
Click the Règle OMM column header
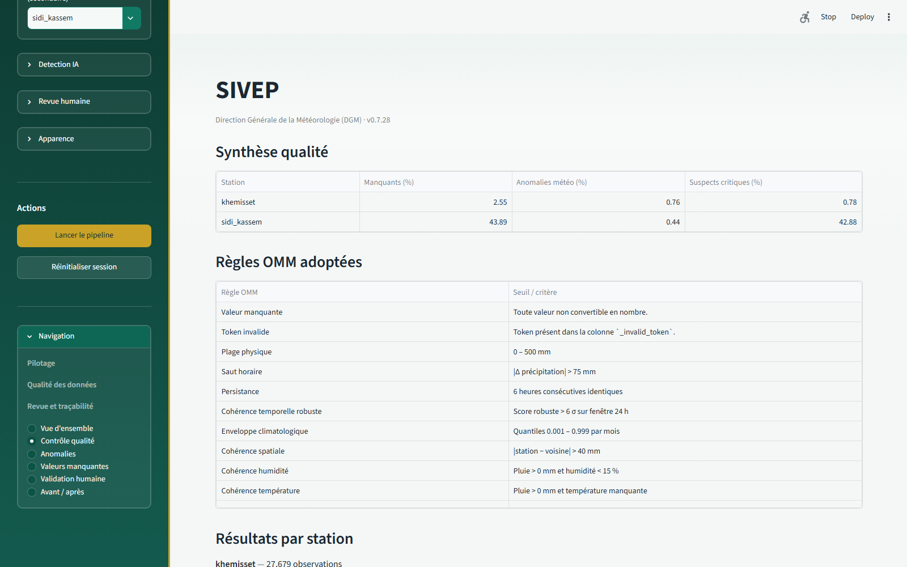pyautogui.click(x=362, y=292)
